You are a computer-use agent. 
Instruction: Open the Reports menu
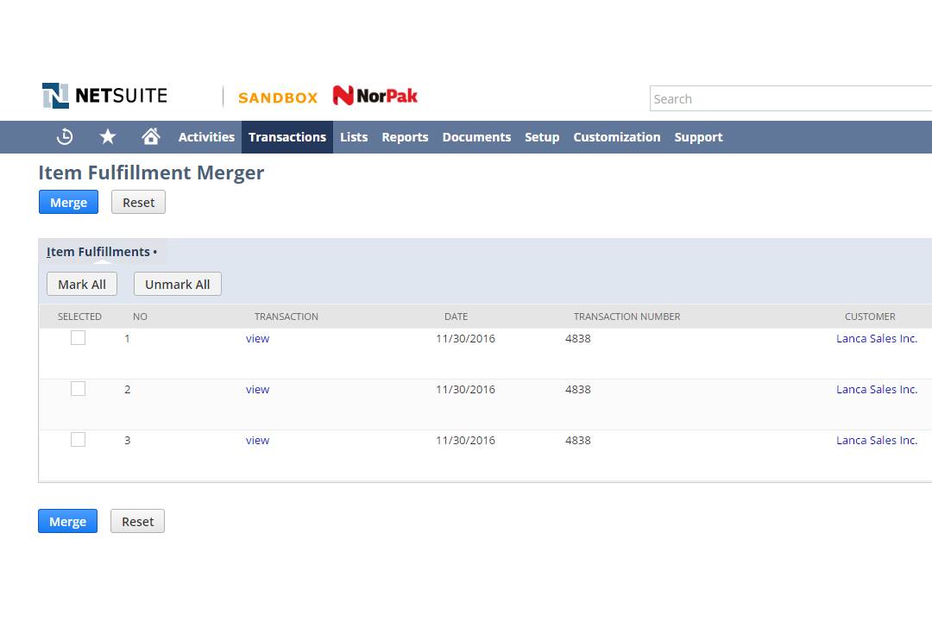[x=405, y=137]
